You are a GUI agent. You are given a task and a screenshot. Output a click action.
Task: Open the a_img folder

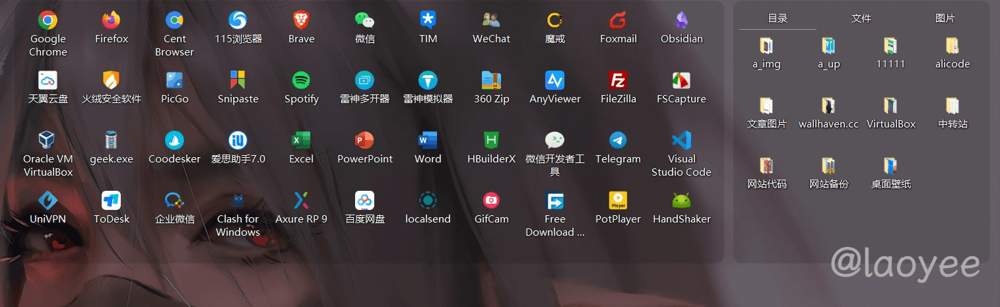(x=766, y=46)
